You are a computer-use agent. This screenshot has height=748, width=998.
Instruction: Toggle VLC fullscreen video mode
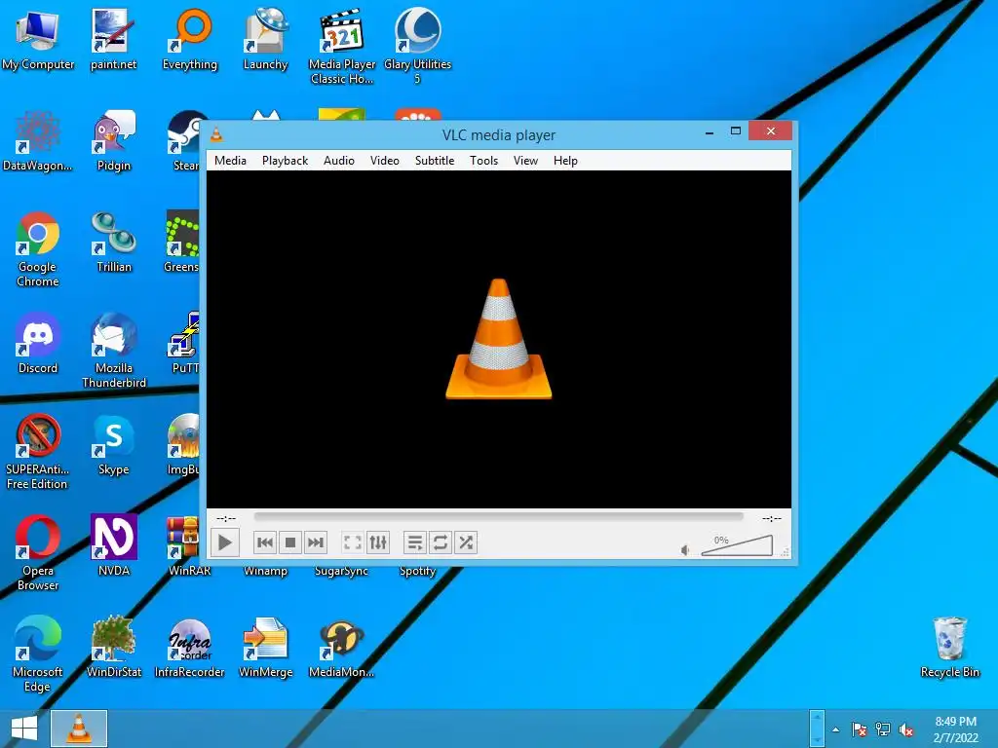(353, 542)
